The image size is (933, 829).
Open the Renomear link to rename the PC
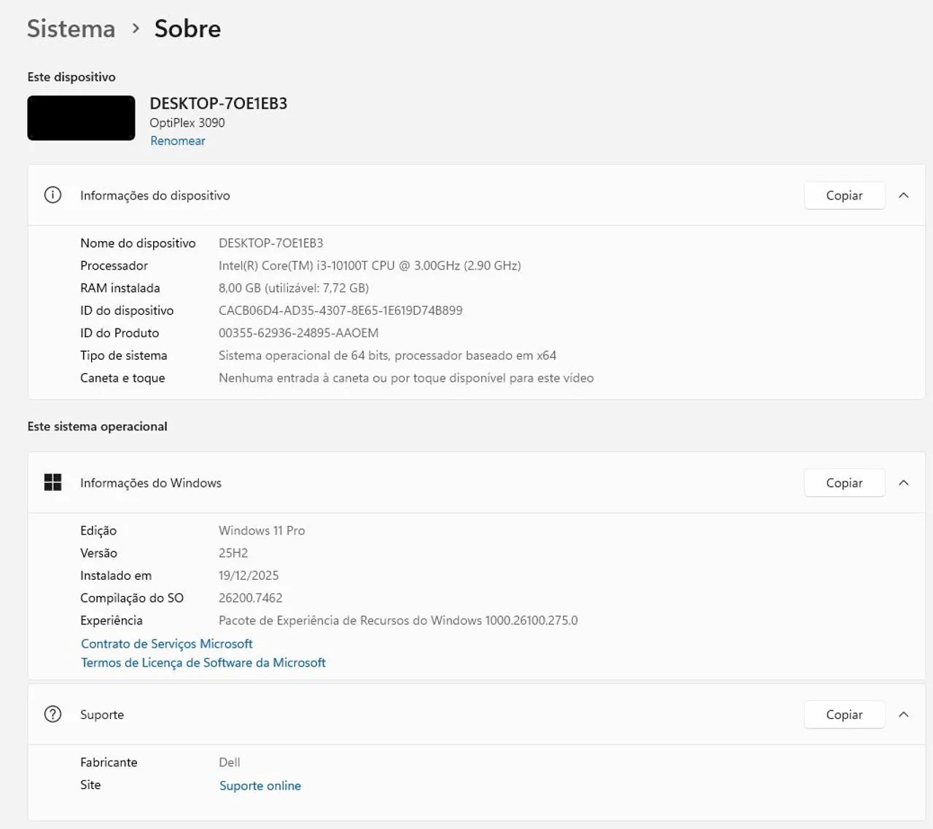pyautogui.click(x=177, y=141)
